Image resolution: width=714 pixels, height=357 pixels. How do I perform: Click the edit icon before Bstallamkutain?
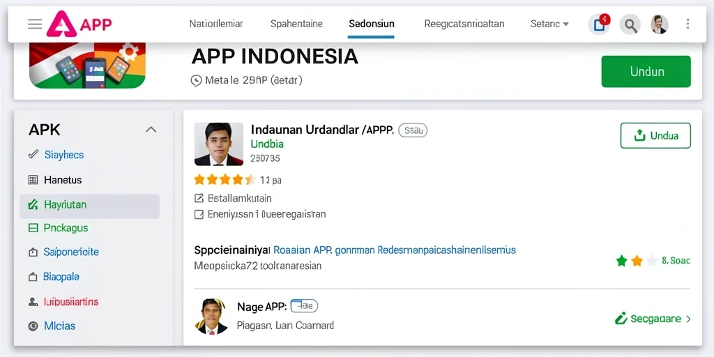199,199
